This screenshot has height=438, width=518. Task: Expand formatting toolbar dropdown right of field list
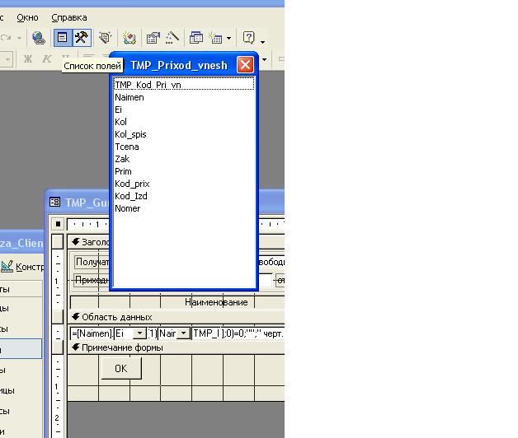pos(264,59)
